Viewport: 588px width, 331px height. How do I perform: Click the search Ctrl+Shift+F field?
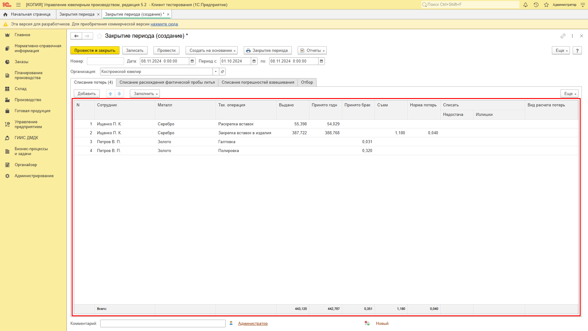pyautogui.click(x=470, y=5)
